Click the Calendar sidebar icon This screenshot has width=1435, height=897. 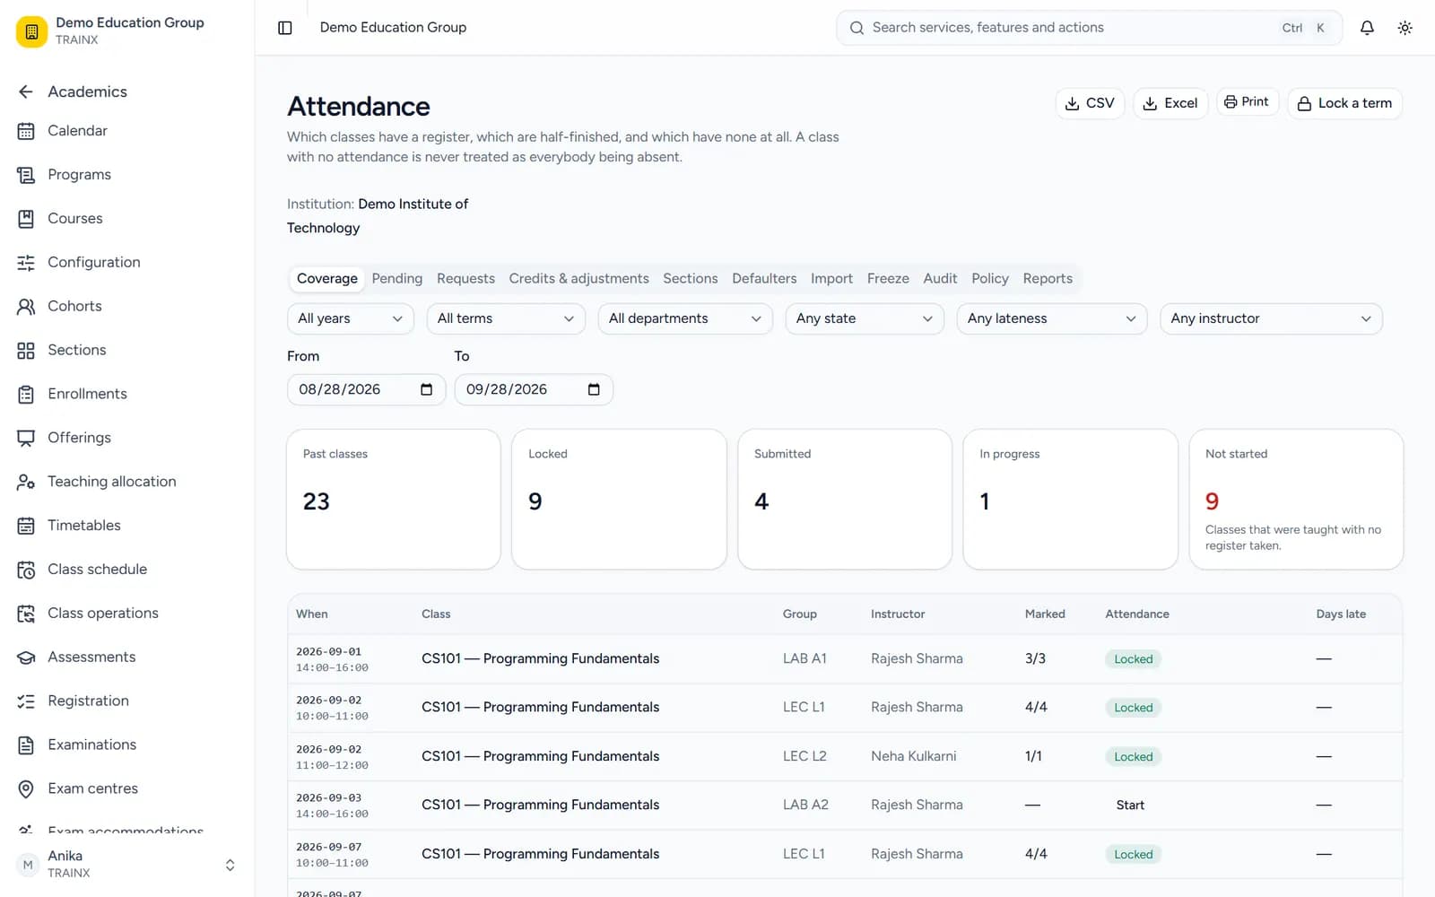pyautogui.click(x=26, y=131)
